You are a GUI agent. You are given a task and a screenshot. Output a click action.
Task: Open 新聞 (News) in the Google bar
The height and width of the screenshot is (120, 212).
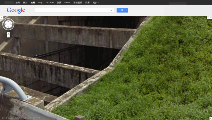tap(59, 3)
